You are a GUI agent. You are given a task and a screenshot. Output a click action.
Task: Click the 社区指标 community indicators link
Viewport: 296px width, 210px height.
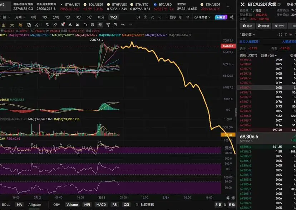coord(147,205)
